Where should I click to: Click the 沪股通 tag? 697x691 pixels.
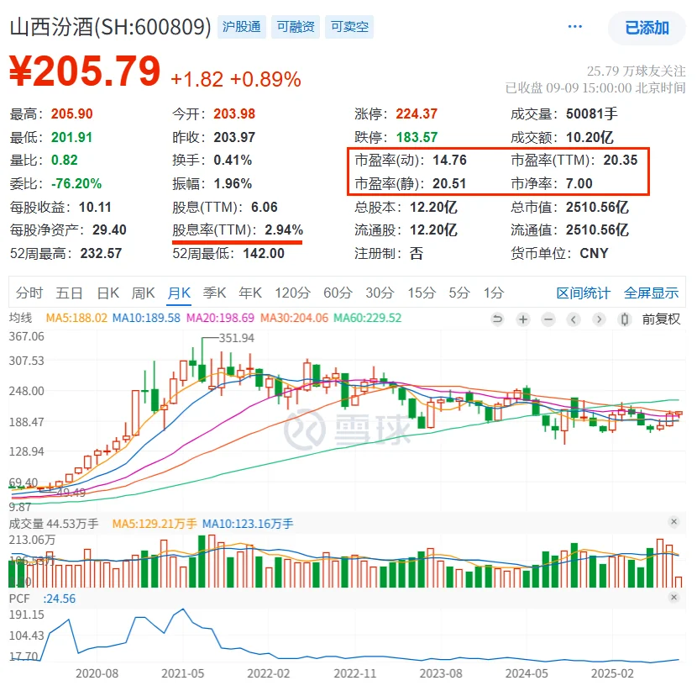pyautogui.click(x=241, y=27)
